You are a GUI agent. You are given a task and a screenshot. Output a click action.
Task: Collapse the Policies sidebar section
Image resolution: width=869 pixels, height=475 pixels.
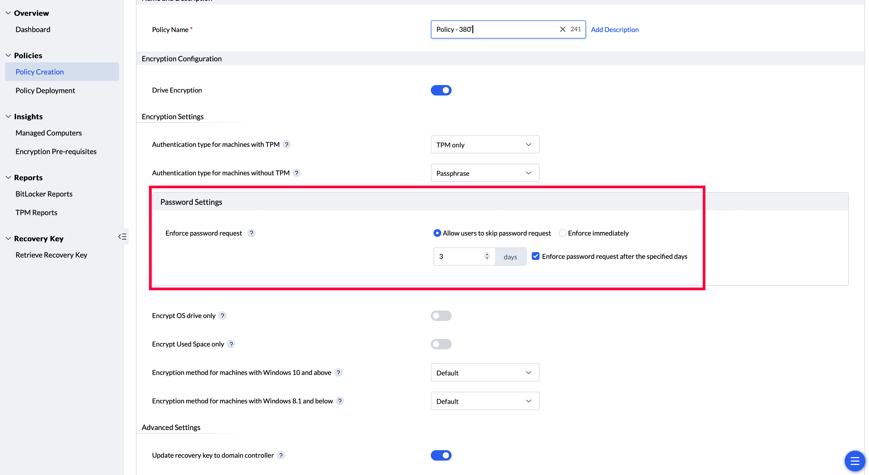point(9,55)
